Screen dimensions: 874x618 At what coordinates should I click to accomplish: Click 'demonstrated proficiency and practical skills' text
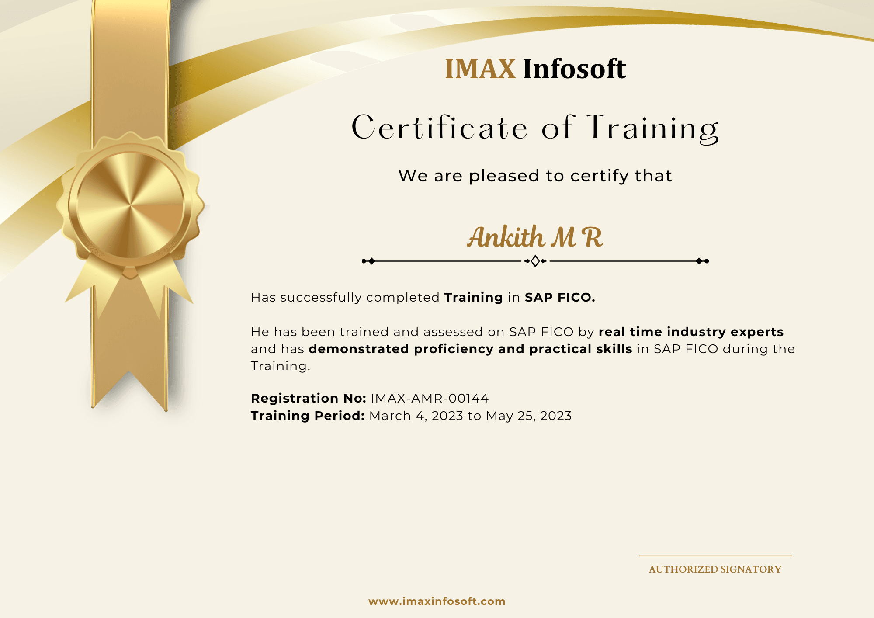(470, 349)
